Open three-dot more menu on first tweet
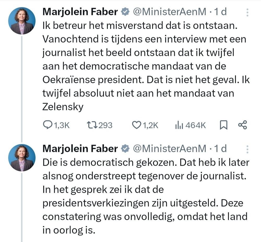261x242 pixels. (x=247, y=12)
